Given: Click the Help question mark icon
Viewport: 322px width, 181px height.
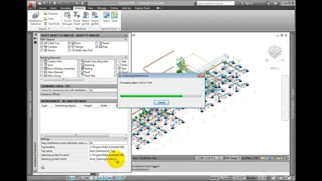Looking at the screenshot, I should pyautogui.click(x=275, y=3).
